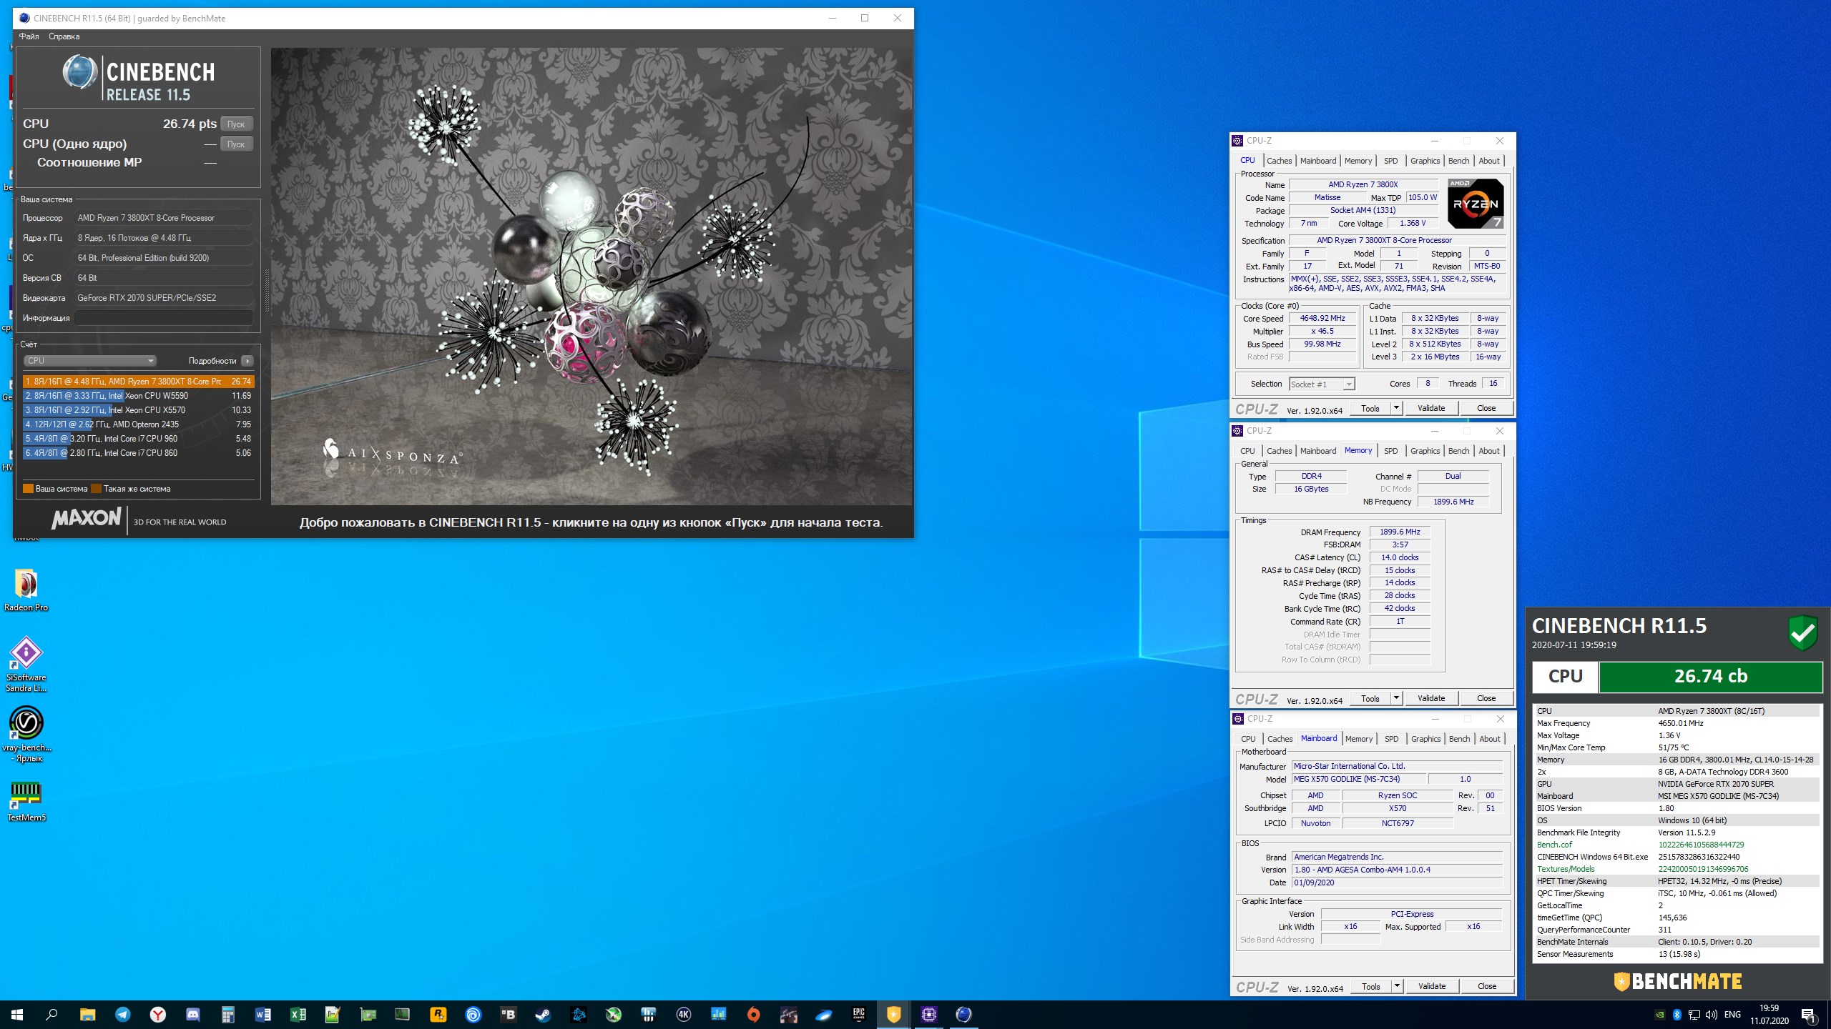Viewport: 1831px width, 1029px height.
Task: Open Calculator from the taskbar
Action: [x=228, y=1014]
